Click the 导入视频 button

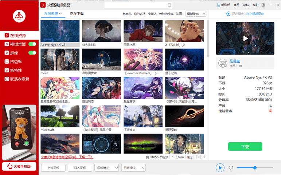(80, 168)
